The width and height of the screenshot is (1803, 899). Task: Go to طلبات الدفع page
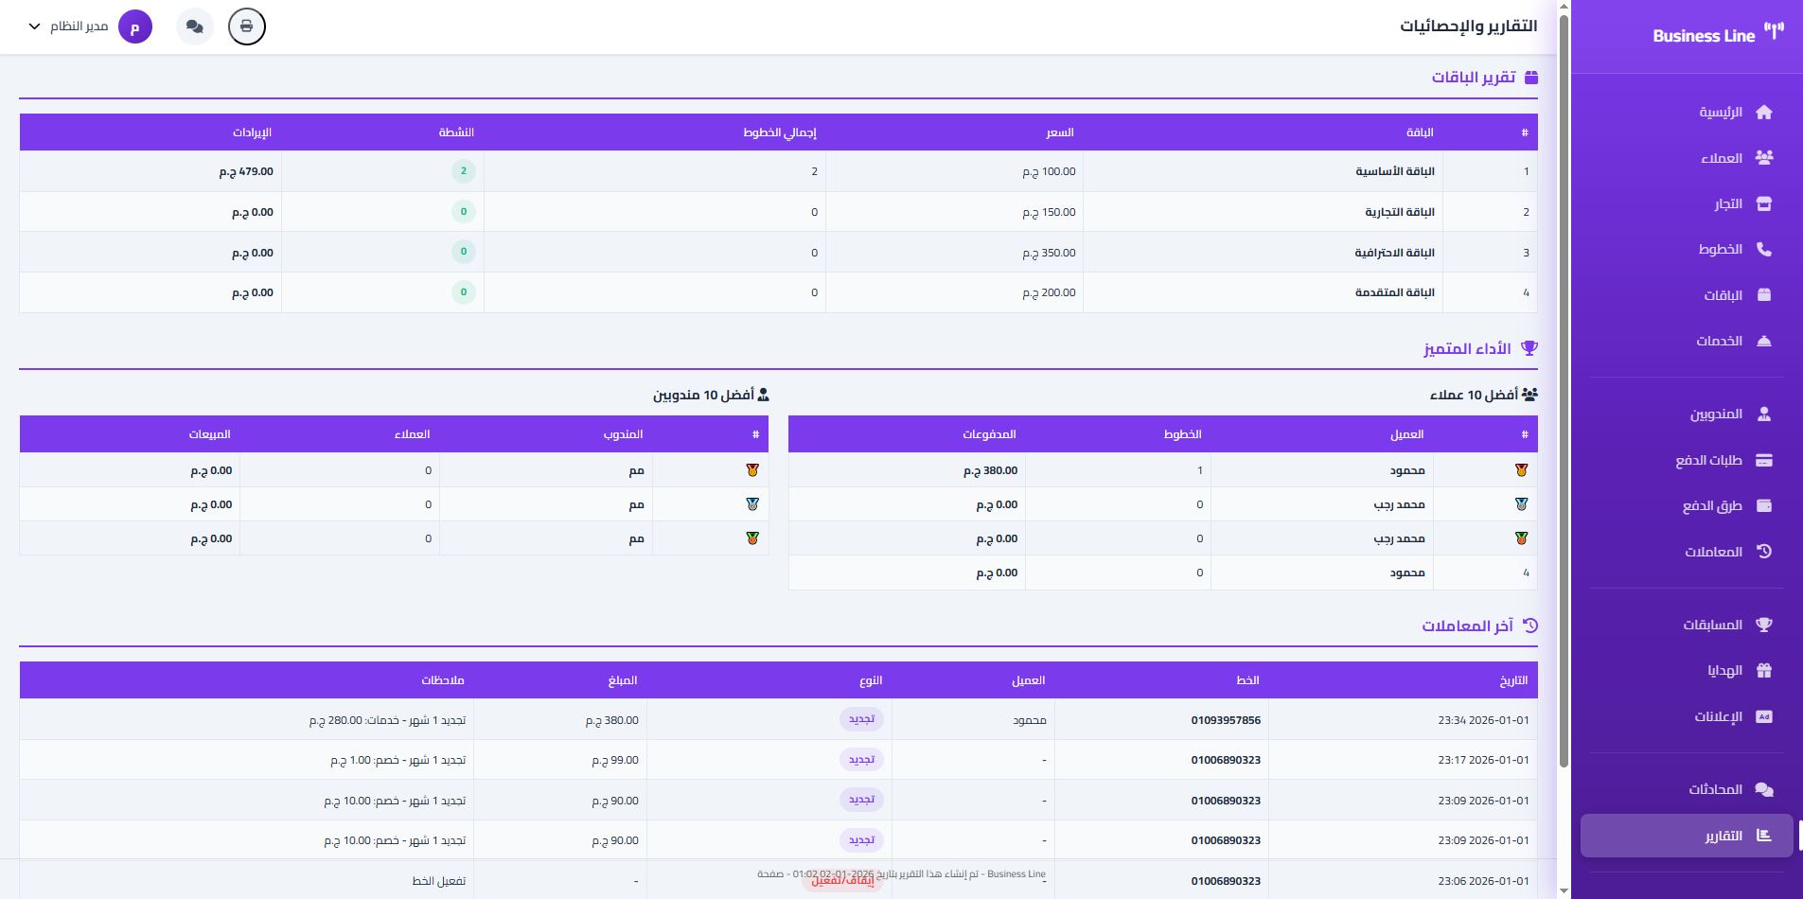(x=1708, y=460)
